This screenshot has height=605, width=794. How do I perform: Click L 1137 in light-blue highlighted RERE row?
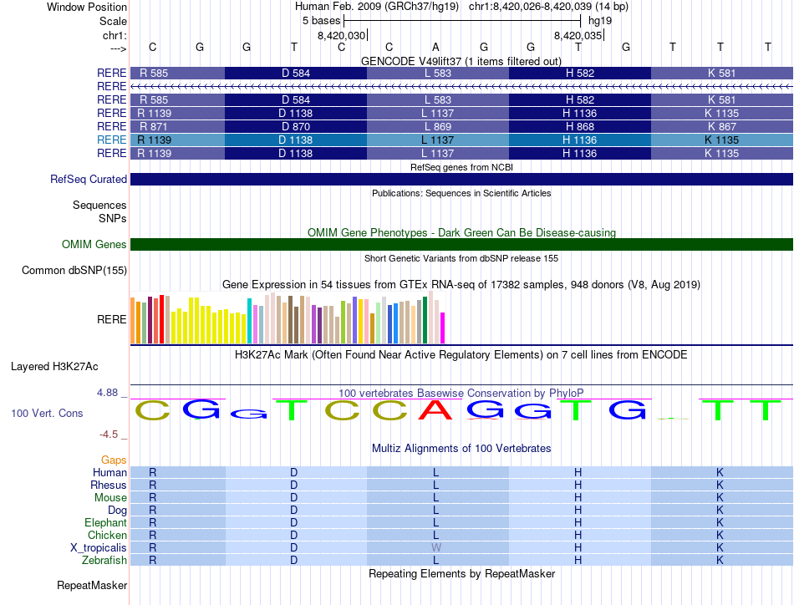(437, 140)
